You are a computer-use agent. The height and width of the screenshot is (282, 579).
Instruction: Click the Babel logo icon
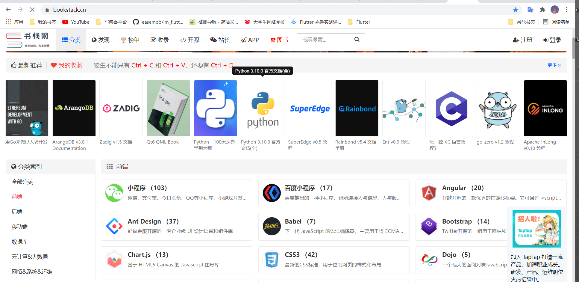(272, 226)
